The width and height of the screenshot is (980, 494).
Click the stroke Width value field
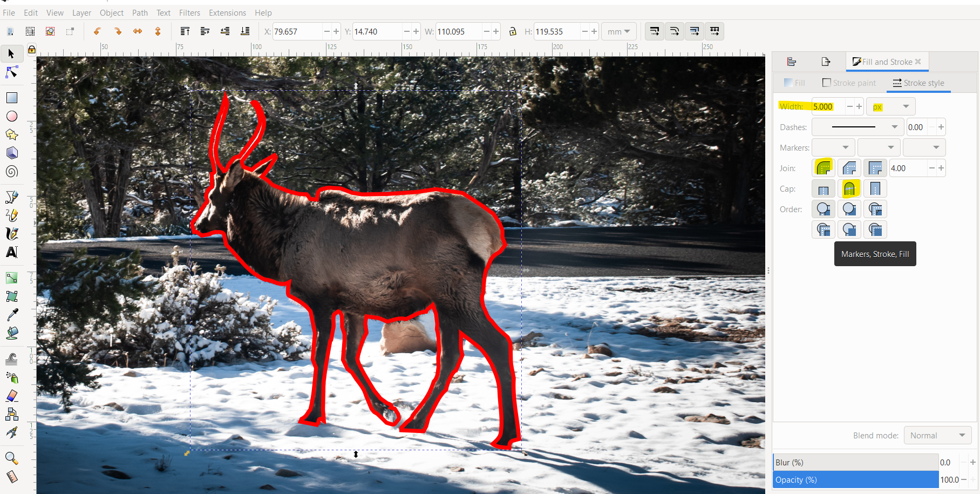[x=828, y=106]
